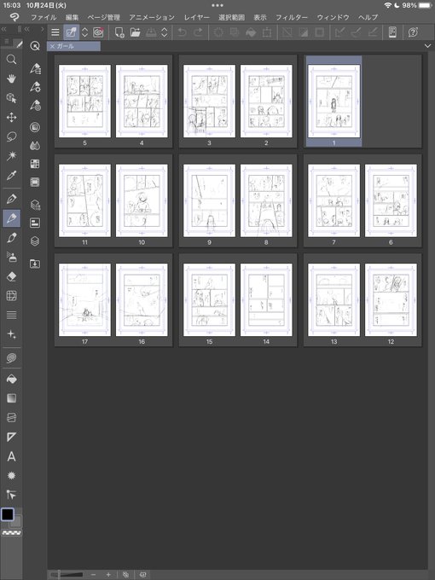Screen dimensions: 435x580
Task: Open the フィルター menu
Action: [x=292, y=17]
